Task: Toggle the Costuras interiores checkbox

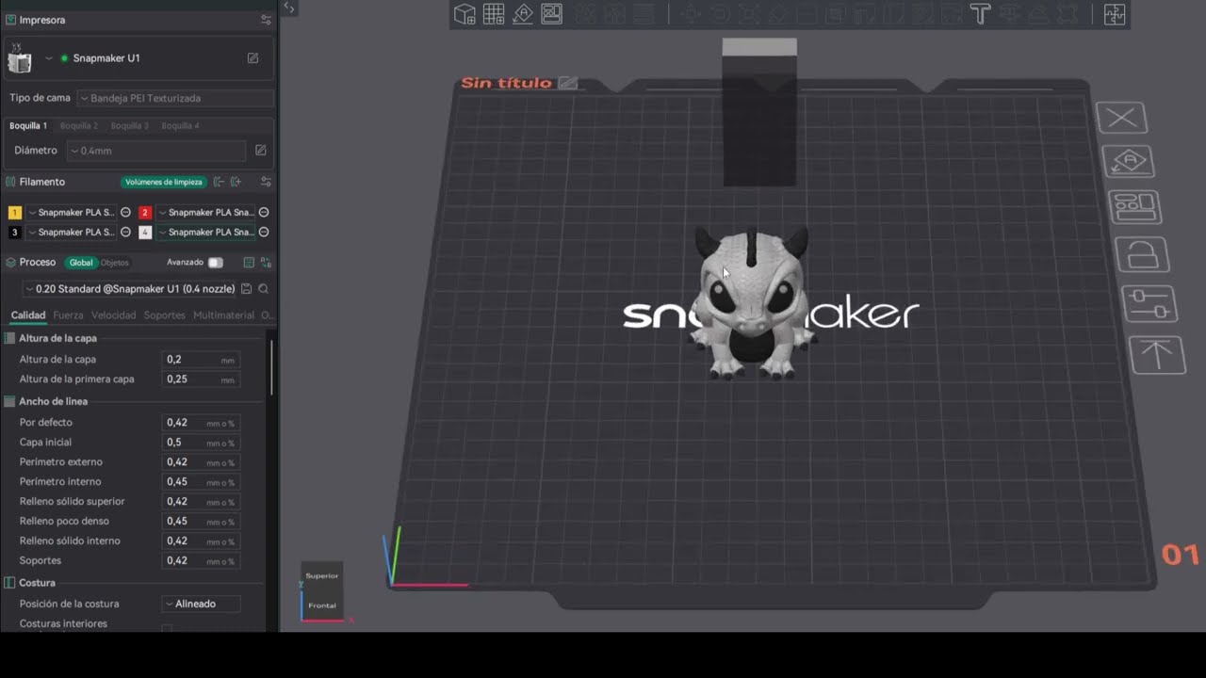Action: (167, 627)
